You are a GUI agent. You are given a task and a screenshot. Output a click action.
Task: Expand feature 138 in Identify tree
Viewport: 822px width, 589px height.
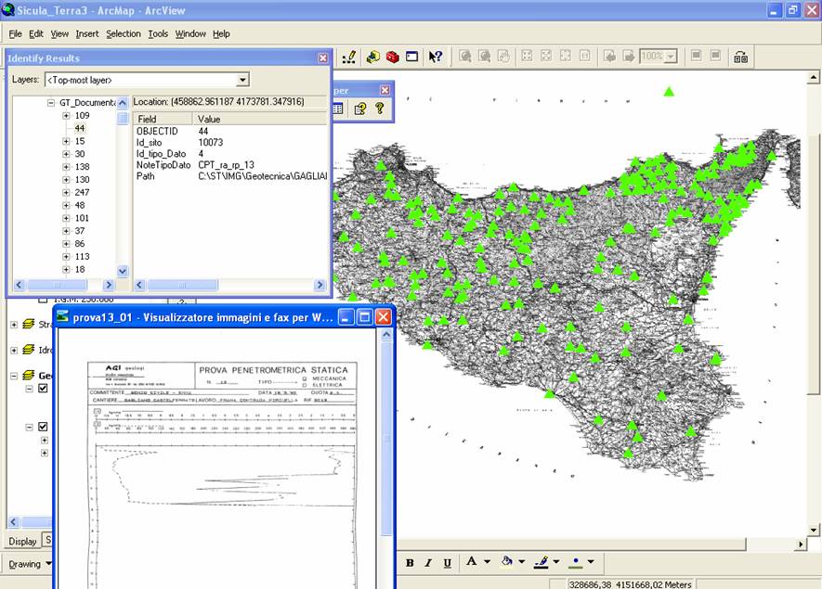tap(66, 167)
